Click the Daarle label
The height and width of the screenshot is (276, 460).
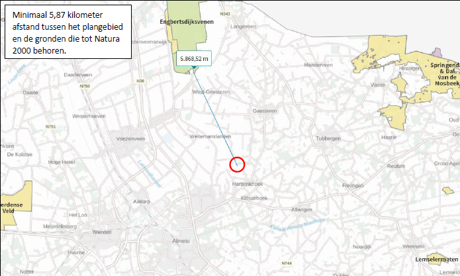pyautogui.click(x=30, y=93)
